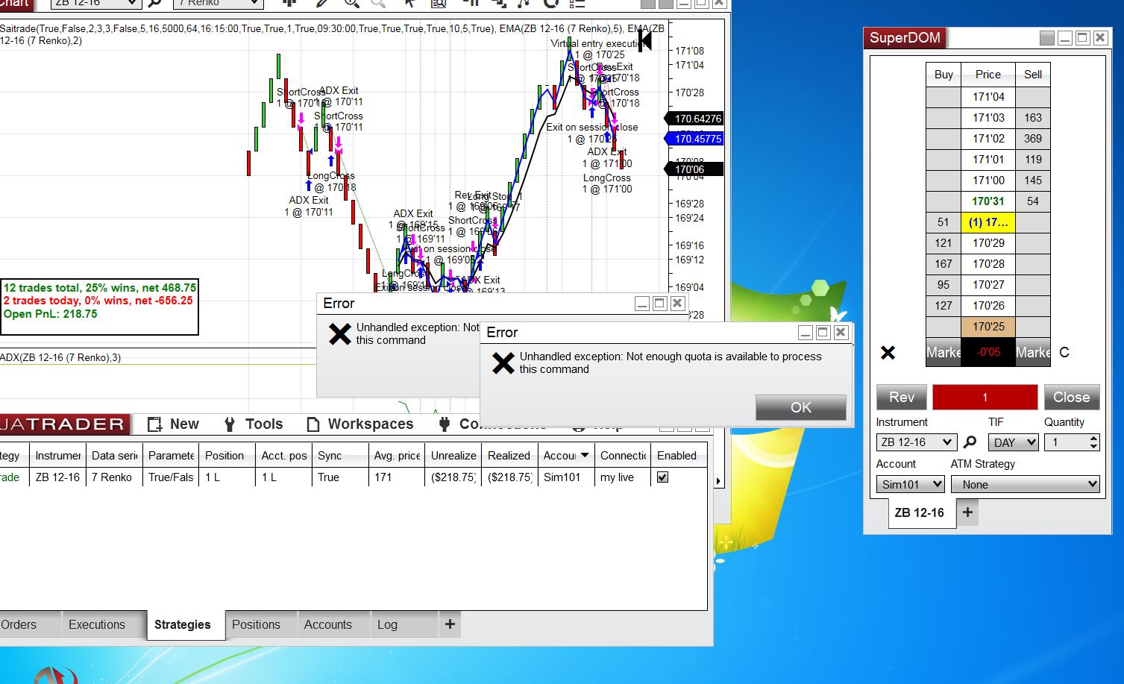This screenshot has height=684, width=1124.
Task: Click the black scroll-to-latest arrow on chart
Action: (x=645, y=40)
